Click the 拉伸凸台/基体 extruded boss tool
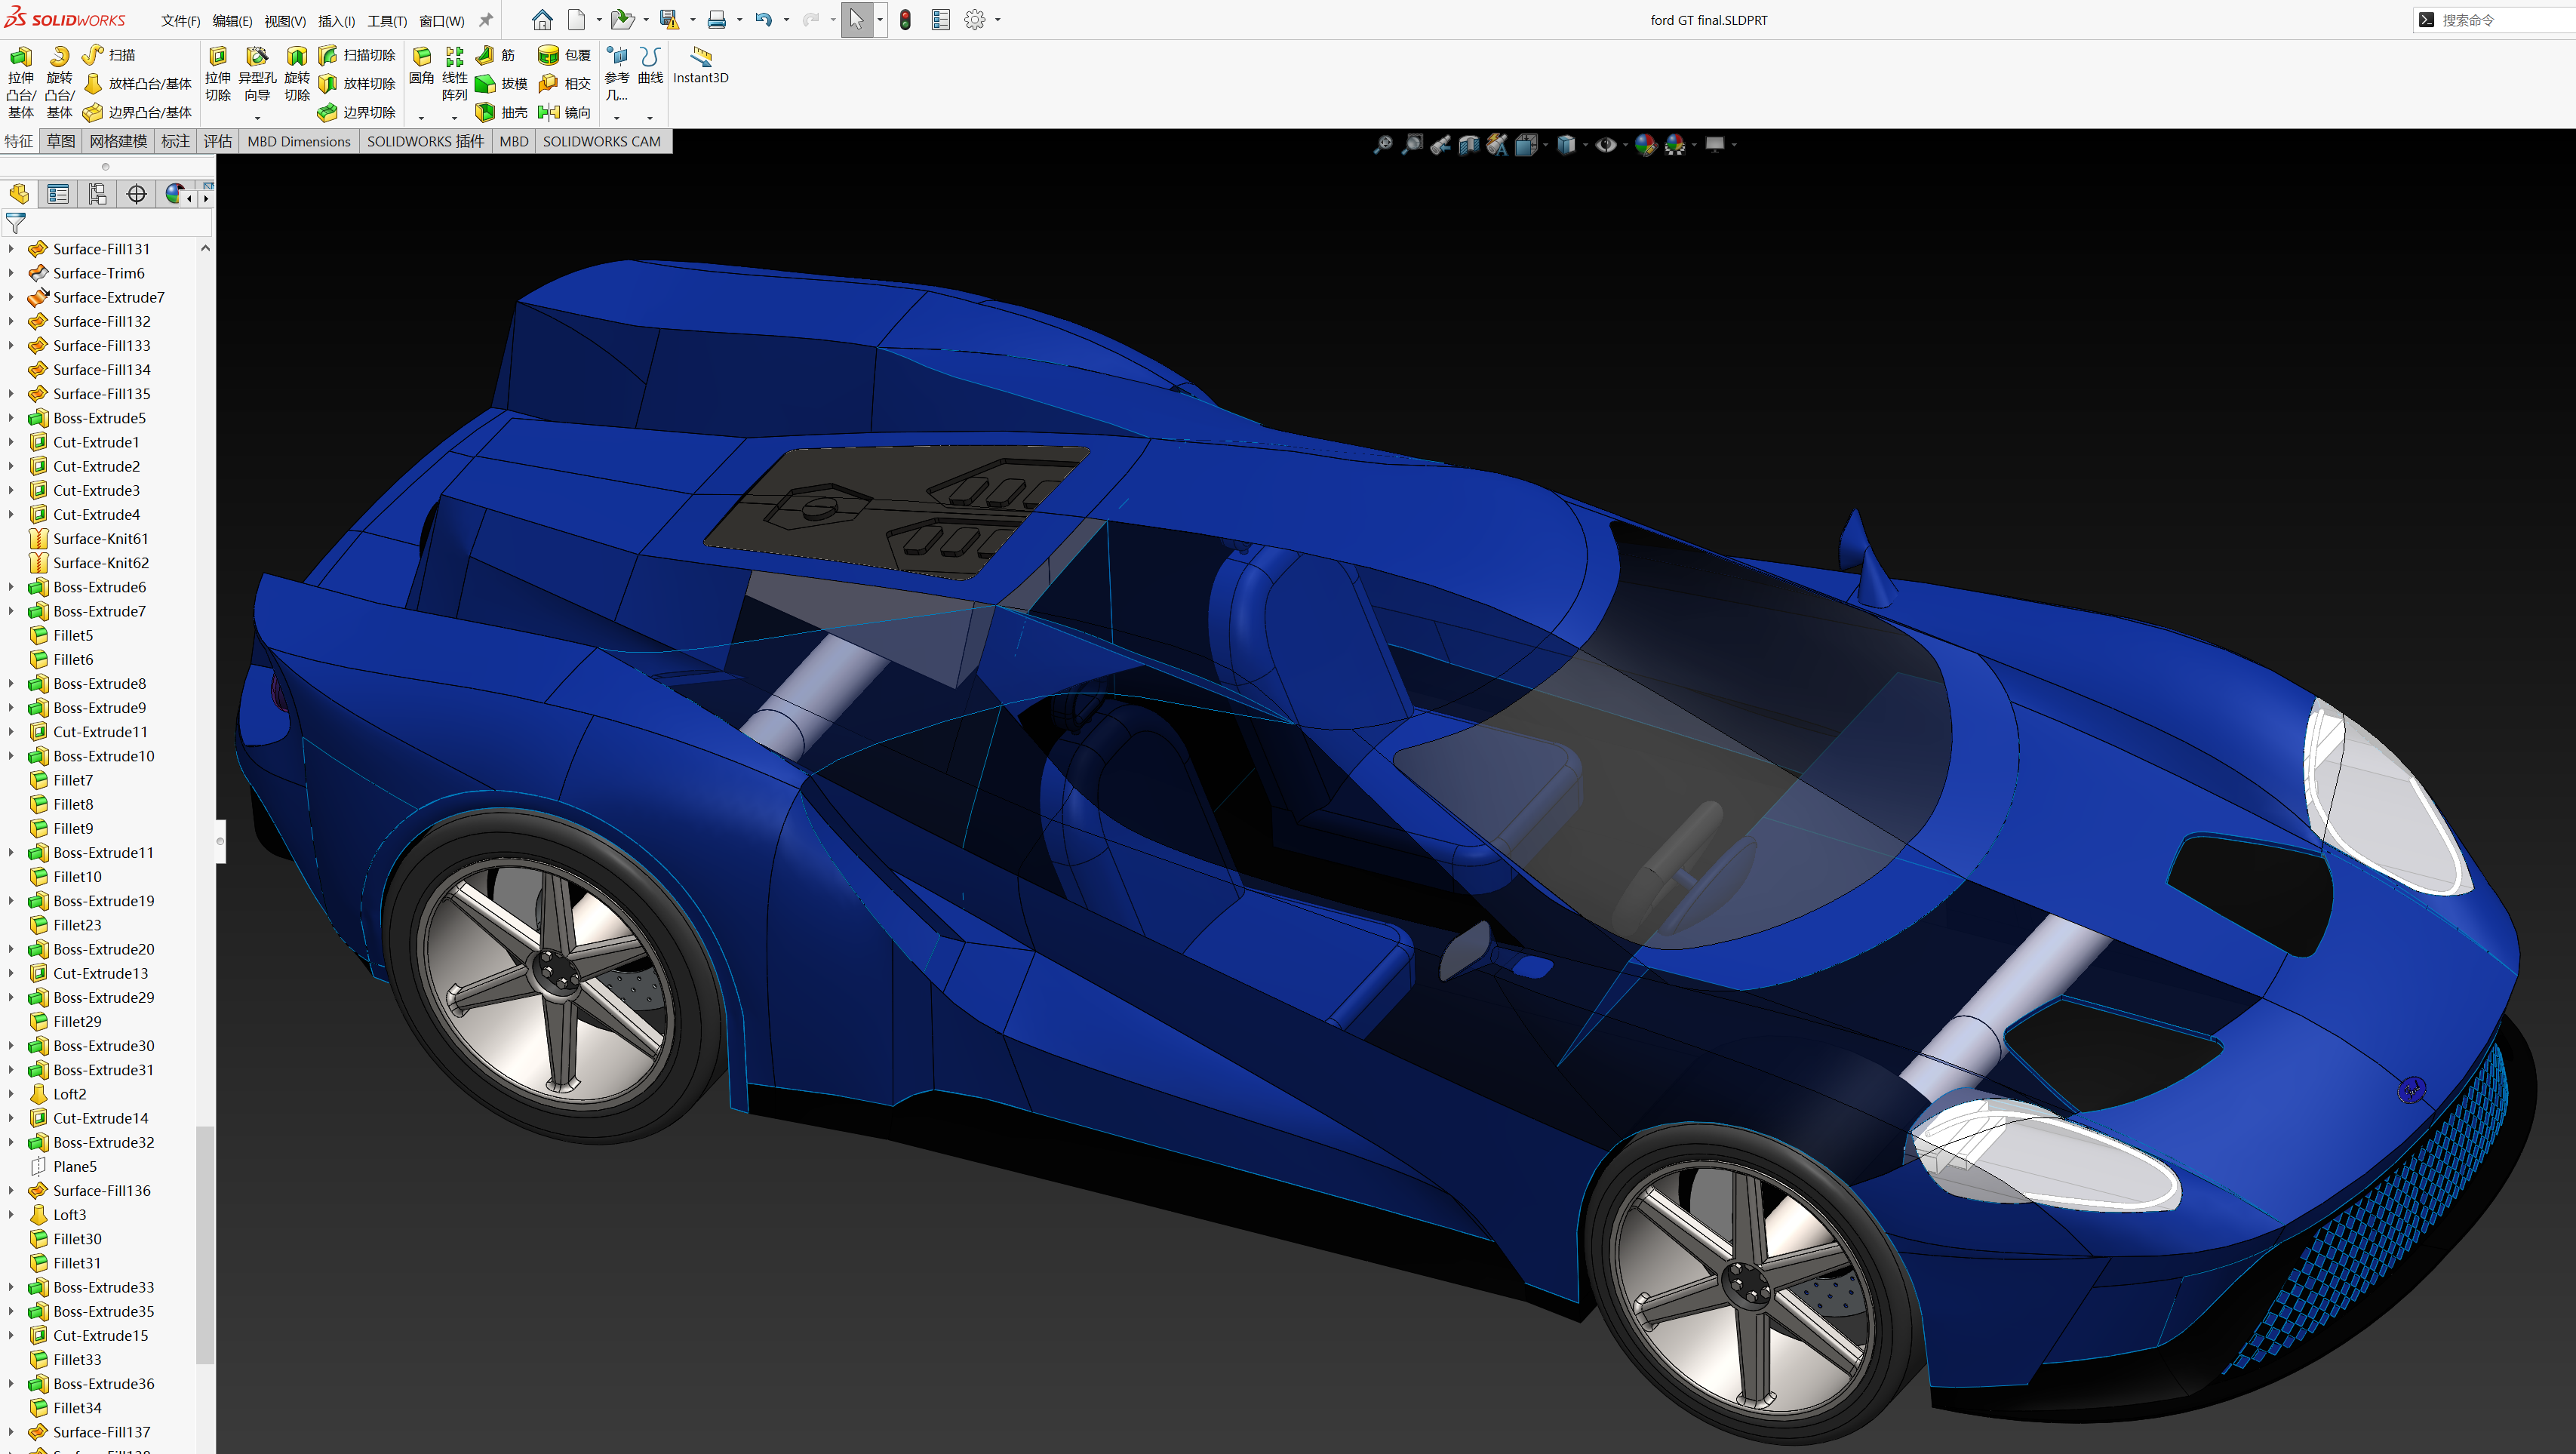Screen dimensions: 2576x1454 tap(20, 83)
